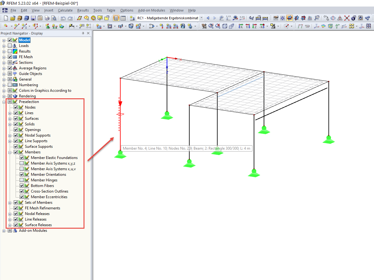Image resolution: width=374 pixels, height=280 pixels.
Task: Disable the Bottom Fibers checkbox
Action: (x=22, y=186)
